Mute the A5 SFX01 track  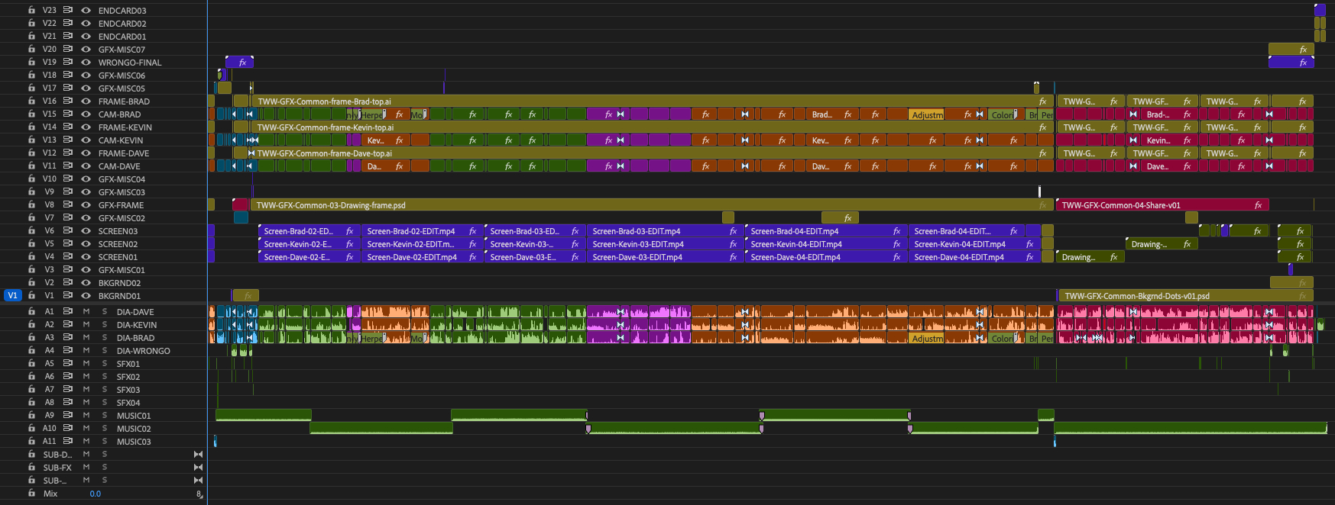click(86, 364)
